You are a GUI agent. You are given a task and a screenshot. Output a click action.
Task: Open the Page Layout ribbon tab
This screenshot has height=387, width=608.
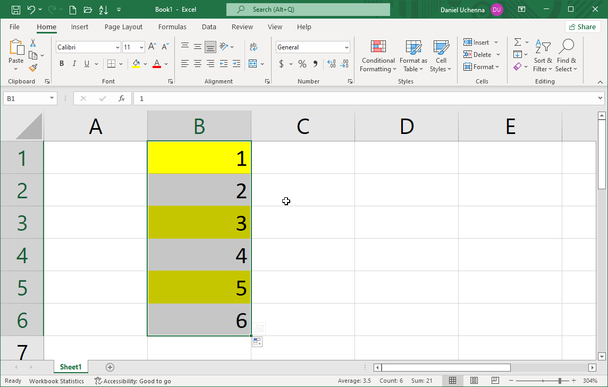[123, 27]
